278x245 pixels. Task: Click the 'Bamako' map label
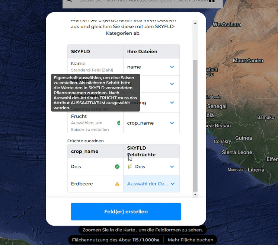266,117
